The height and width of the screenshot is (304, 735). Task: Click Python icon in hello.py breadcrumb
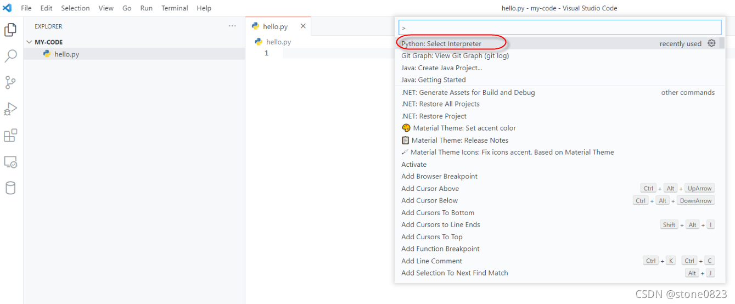tap(259, 42)
